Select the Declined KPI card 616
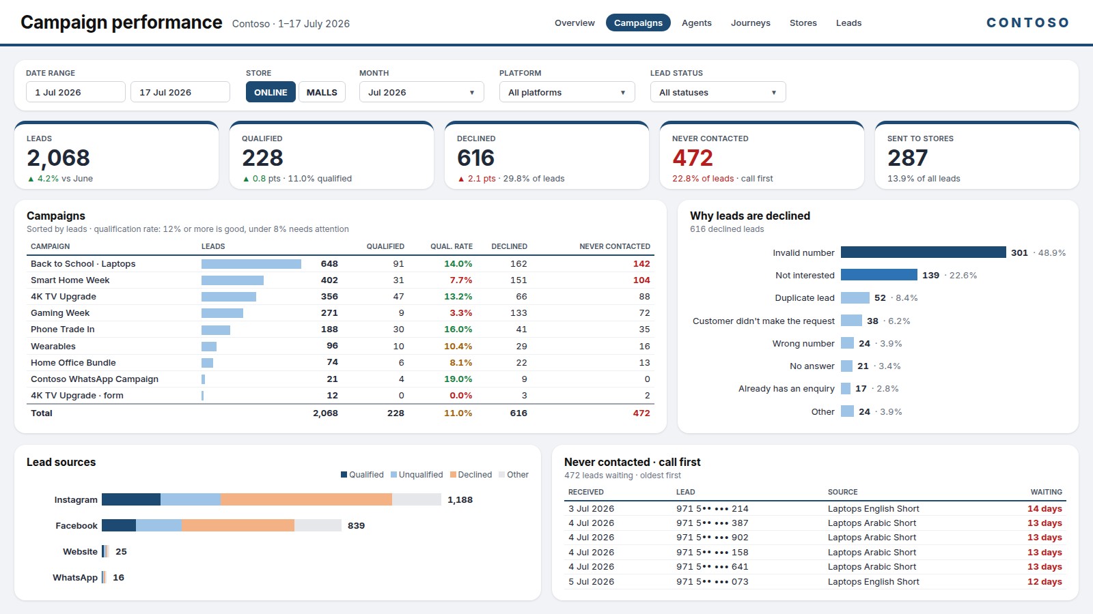 coord(547,156)
